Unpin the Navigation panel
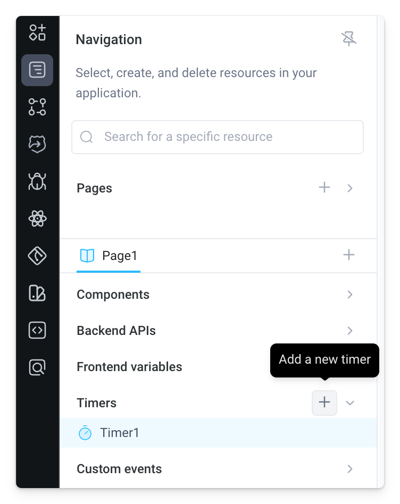The height and width of the screenshot is (504, 400). (x=349, y=38)
